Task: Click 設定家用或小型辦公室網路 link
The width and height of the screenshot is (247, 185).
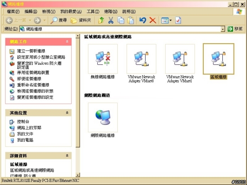Action: point(41,57)
